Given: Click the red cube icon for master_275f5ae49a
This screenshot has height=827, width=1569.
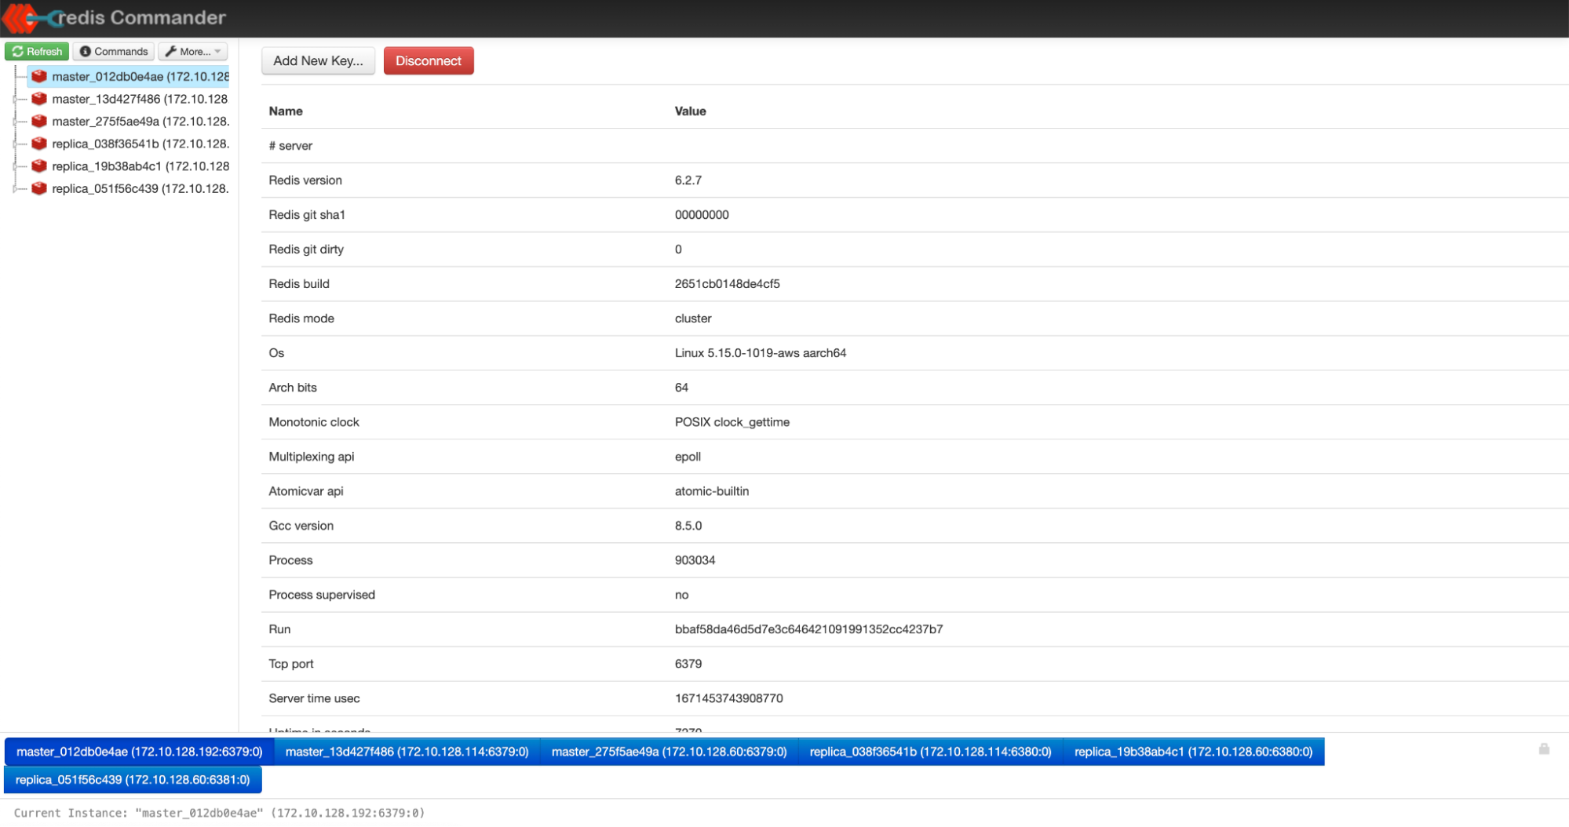Looking at the screenshot, I should pyautogui.click(x=39, y=121).
